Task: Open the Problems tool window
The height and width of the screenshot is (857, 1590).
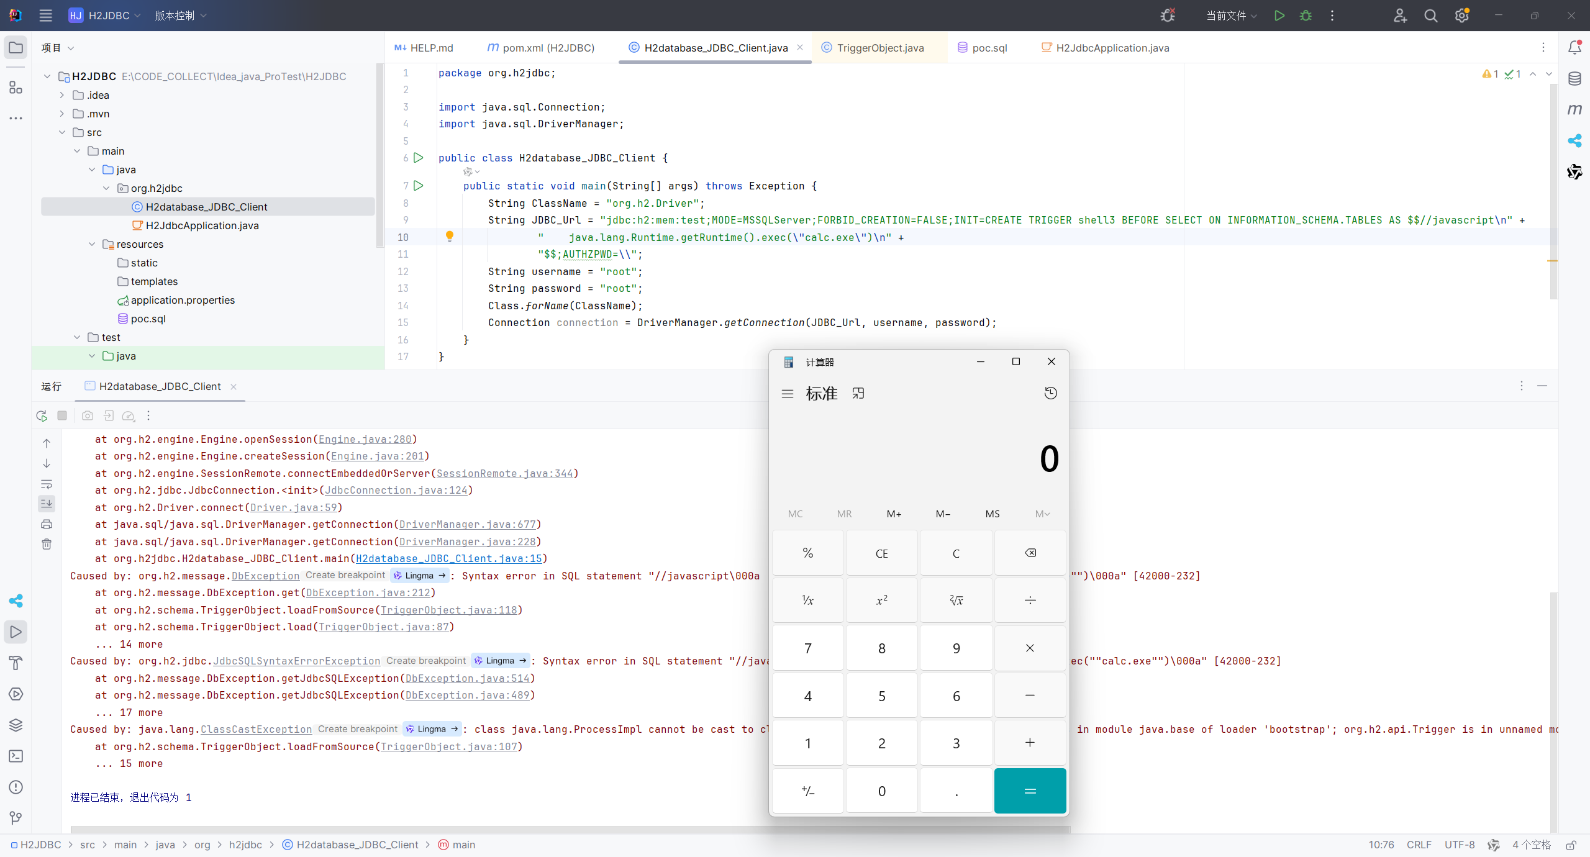Action: (x=16, y=787)
